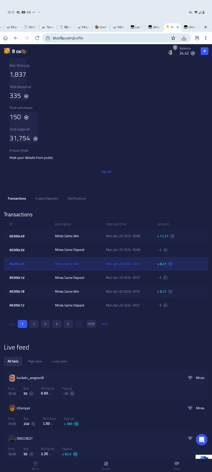Image resolution: width=212 pixels, height=472 pixels.
Task: Open the Games dice icon
Action: coord(106,464)
